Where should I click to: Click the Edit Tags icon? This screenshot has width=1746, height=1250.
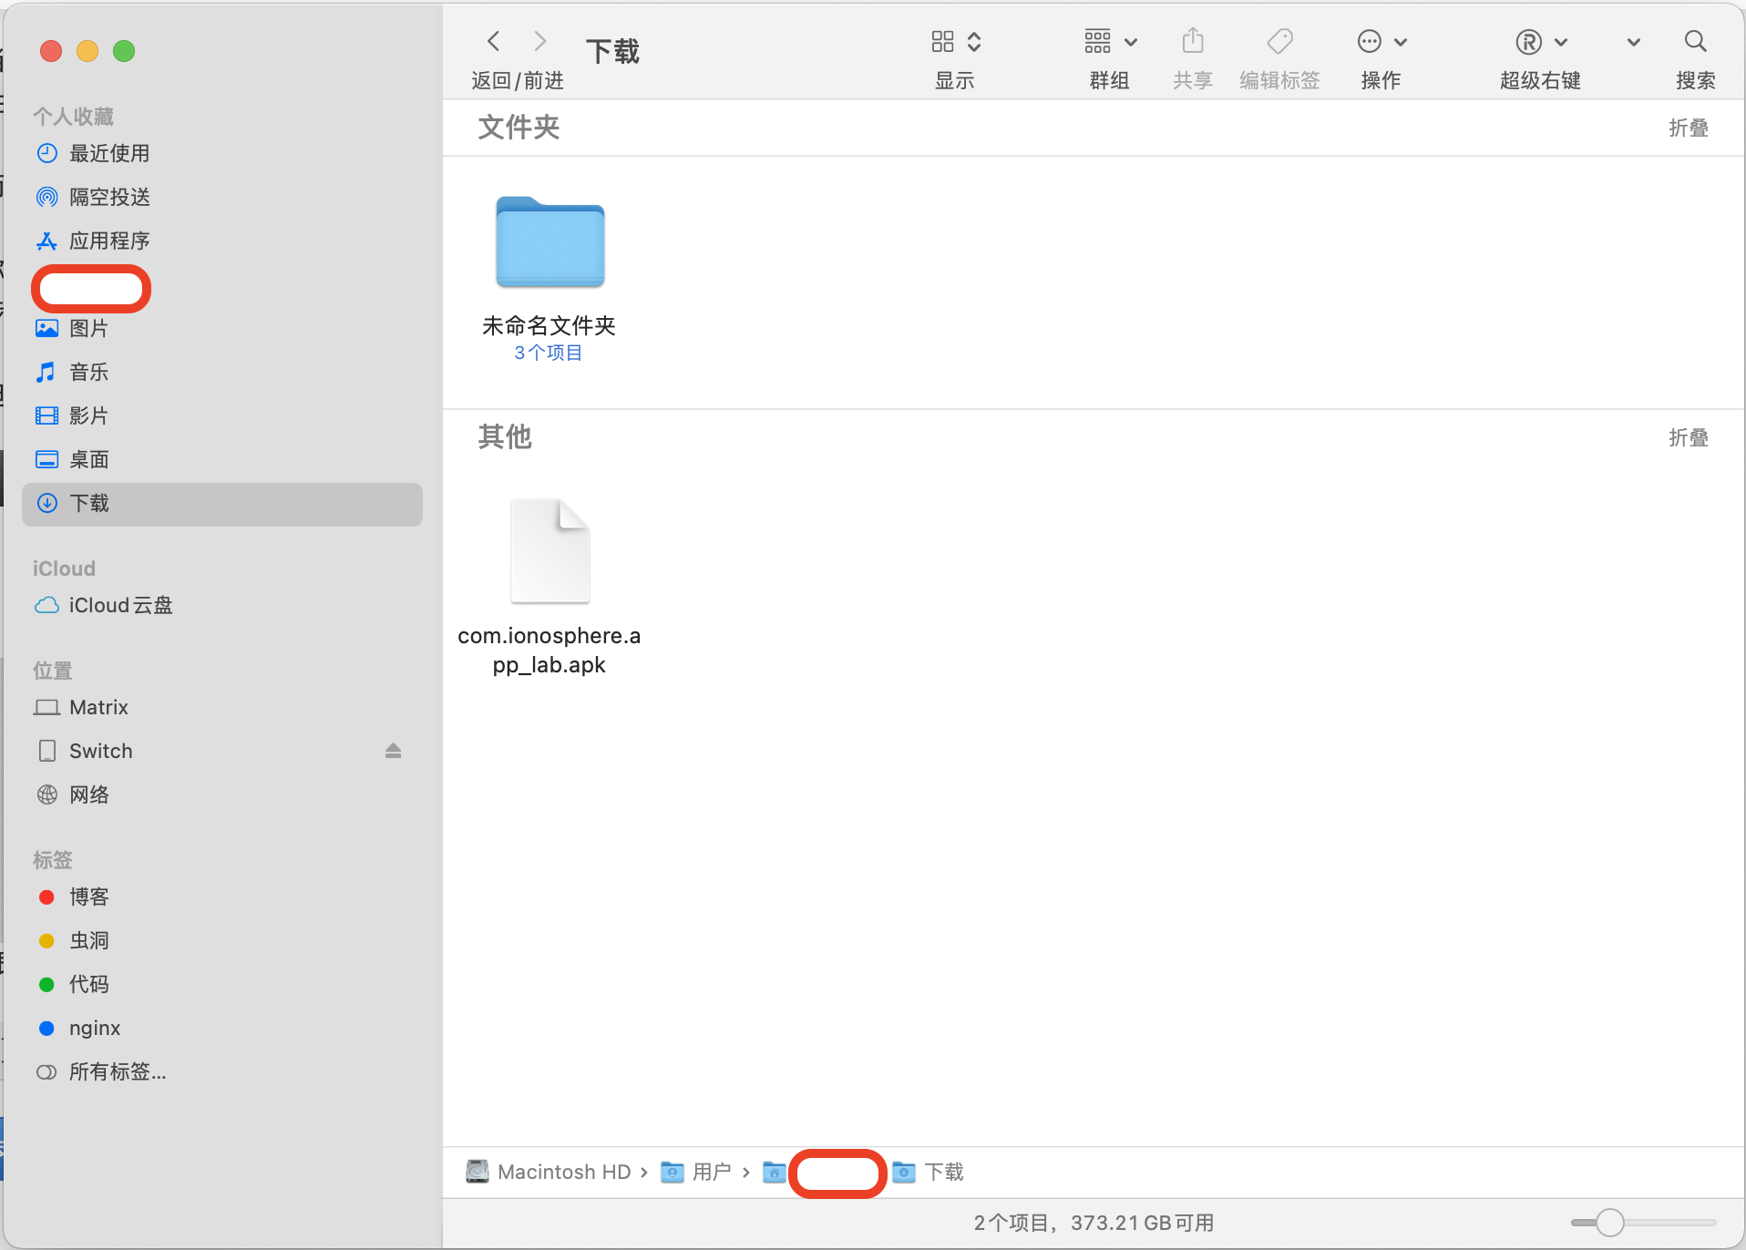[1279, 41]
